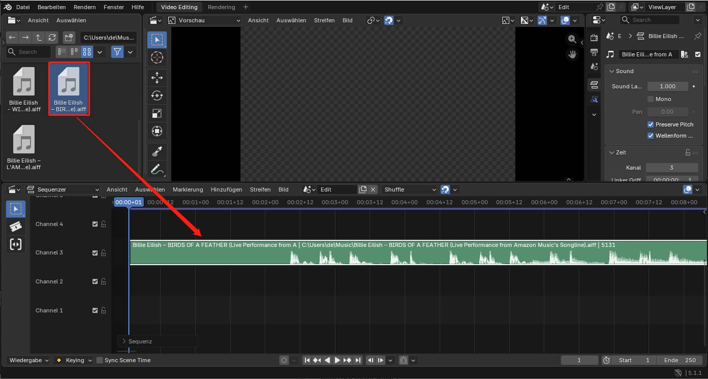Lock Channel 1 with its padlock

point(103,310)
